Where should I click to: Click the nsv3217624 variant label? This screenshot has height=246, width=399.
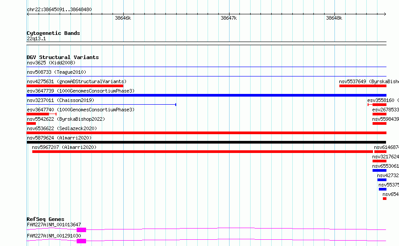pos(386,157)
